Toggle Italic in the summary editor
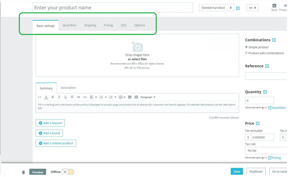 pyautogui.click(x=59, y=97)
